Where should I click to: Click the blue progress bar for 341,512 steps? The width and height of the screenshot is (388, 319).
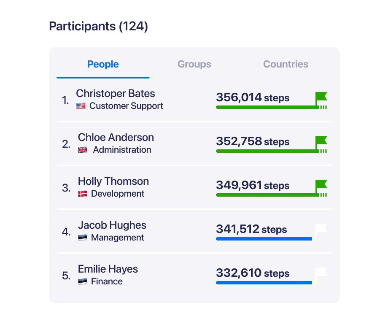(x=264, y=239)
